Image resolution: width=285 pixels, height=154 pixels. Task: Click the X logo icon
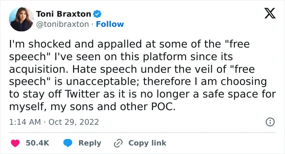[270, 13]
